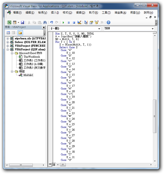Click the code window horizontal scrollbar thumb
The height and width of the screenshot is (174, 164).
63,165
